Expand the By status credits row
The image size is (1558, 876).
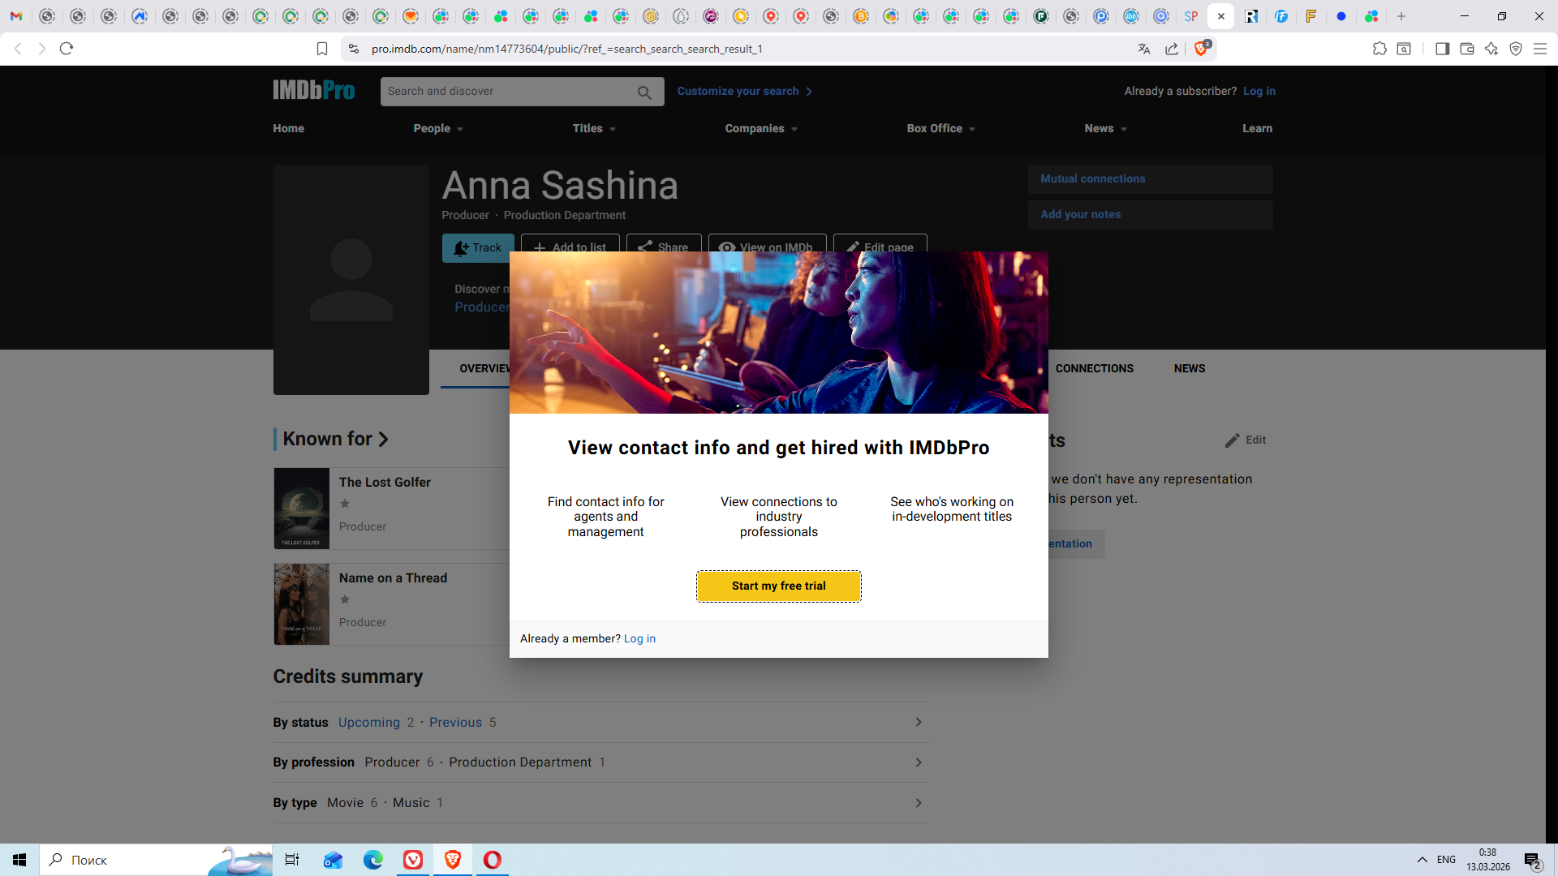click(x=918, y=722)
